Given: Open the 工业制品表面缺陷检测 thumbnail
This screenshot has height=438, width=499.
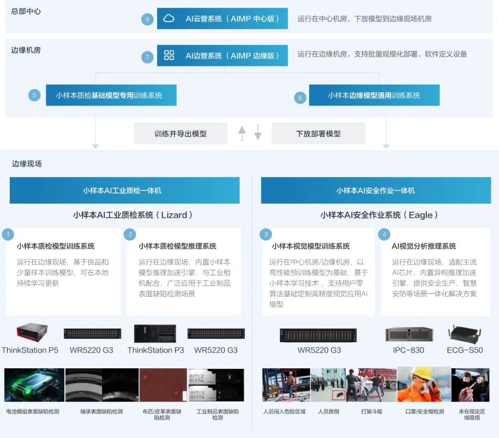Looking at the screenshot, I should [216, 385].
